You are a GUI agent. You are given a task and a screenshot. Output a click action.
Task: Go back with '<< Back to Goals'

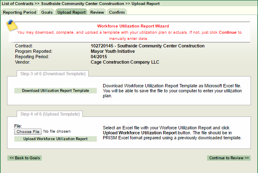[x=25, y=158]
